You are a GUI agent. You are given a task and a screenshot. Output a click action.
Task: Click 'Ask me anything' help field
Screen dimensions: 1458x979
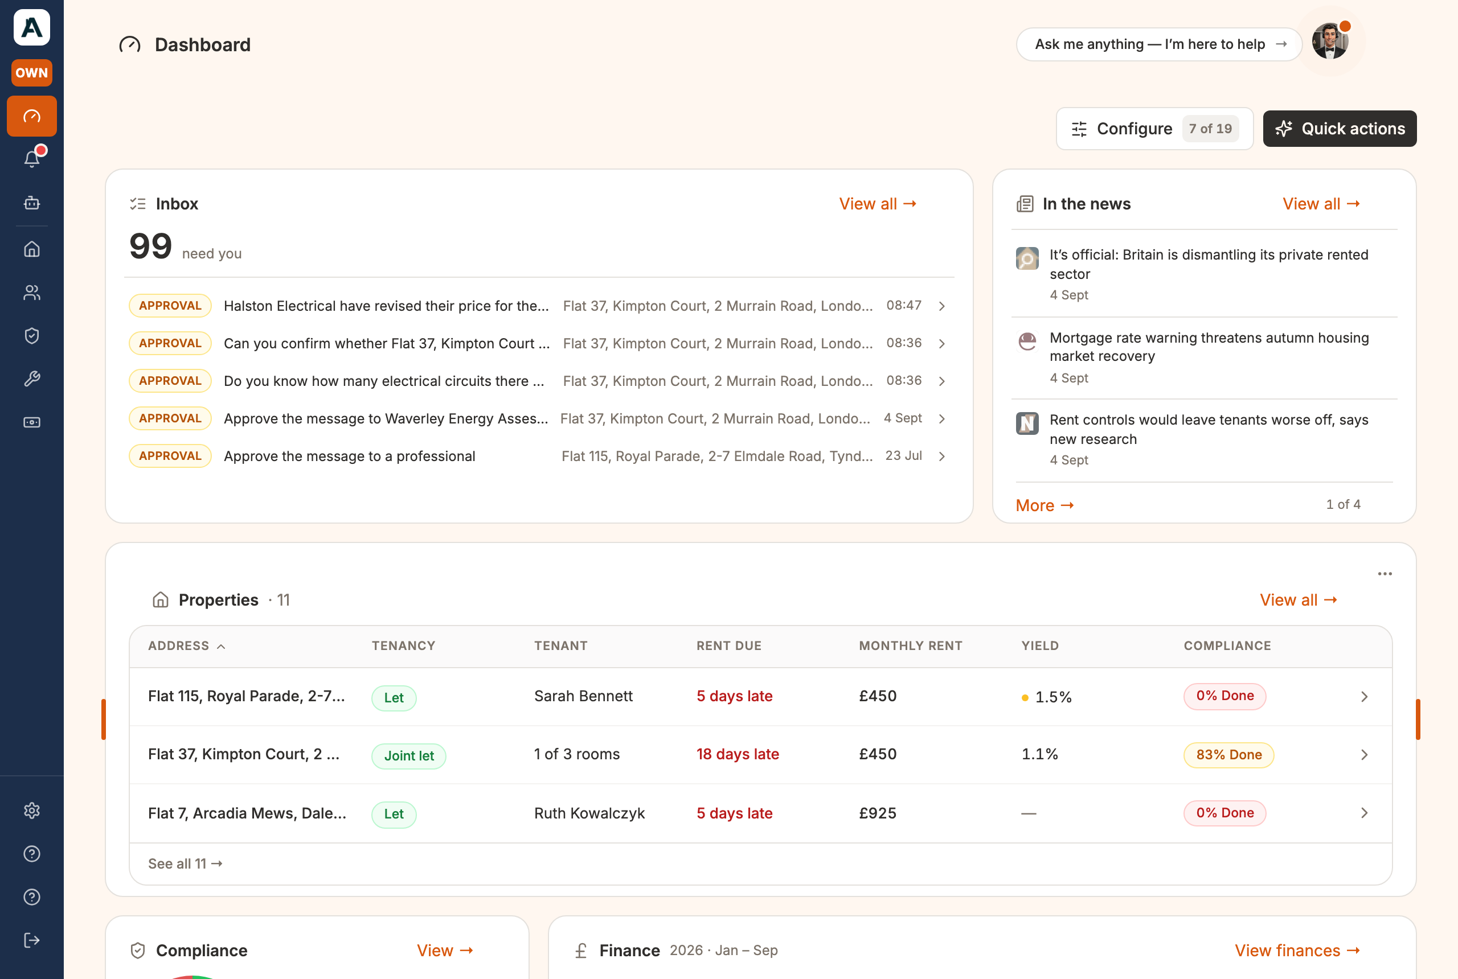point(1159,44)
